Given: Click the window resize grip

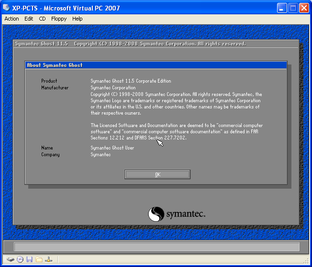Looking at the screenshot, I should tap(307, 261).
